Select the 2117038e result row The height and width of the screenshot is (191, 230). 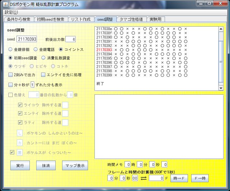[142, 29]
